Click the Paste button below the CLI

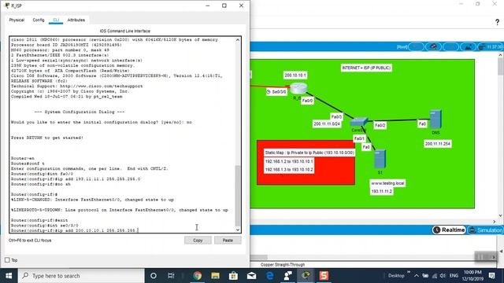click(228, 241)
